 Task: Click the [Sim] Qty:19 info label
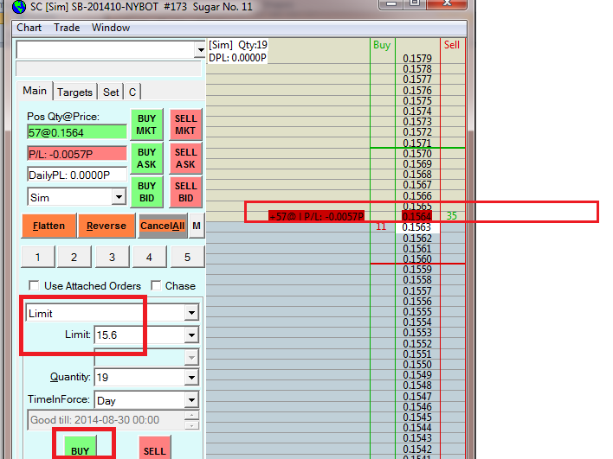(x=238, y=45)
